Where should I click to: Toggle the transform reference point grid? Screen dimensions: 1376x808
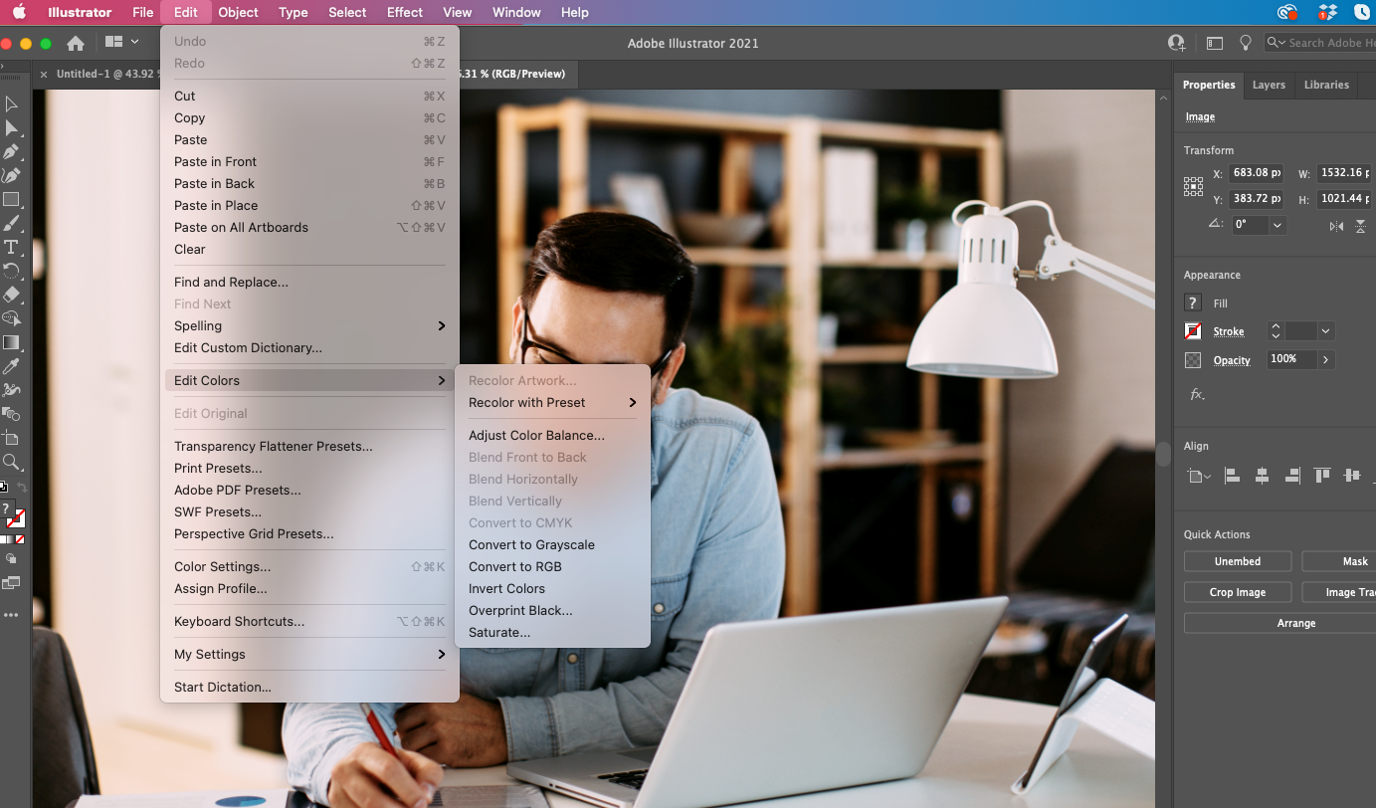[1193, 186]
